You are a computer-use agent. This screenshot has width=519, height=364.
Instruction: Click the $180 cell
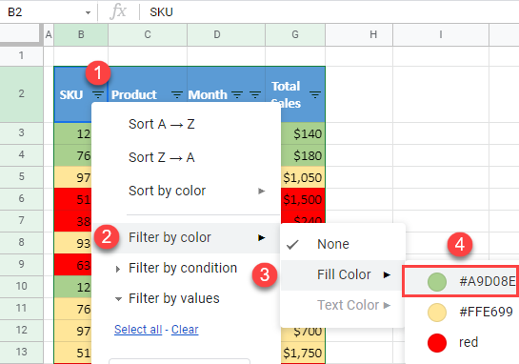[303, 155]
